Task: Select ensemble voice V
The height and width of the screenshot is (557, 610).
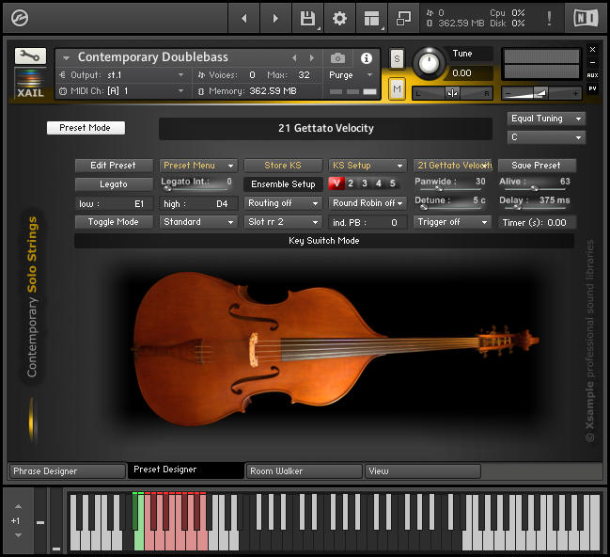Action: 336,183
